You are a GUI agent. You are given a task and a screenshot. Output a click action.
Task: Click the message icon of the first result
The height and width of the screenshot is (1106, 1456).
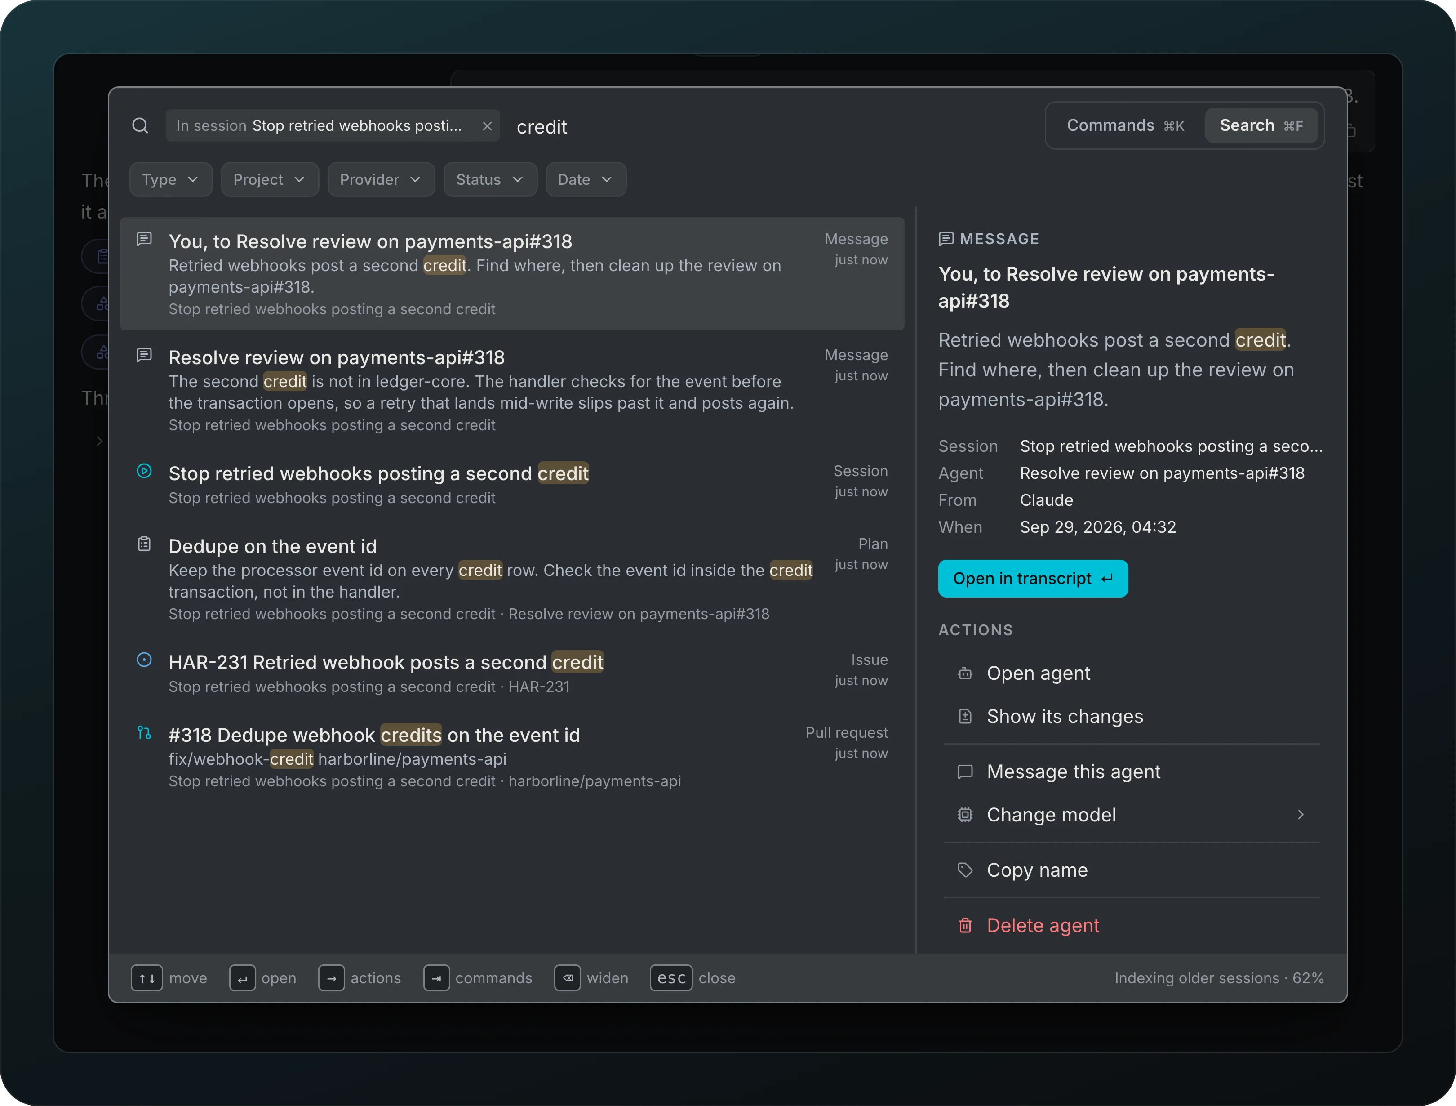144,239
